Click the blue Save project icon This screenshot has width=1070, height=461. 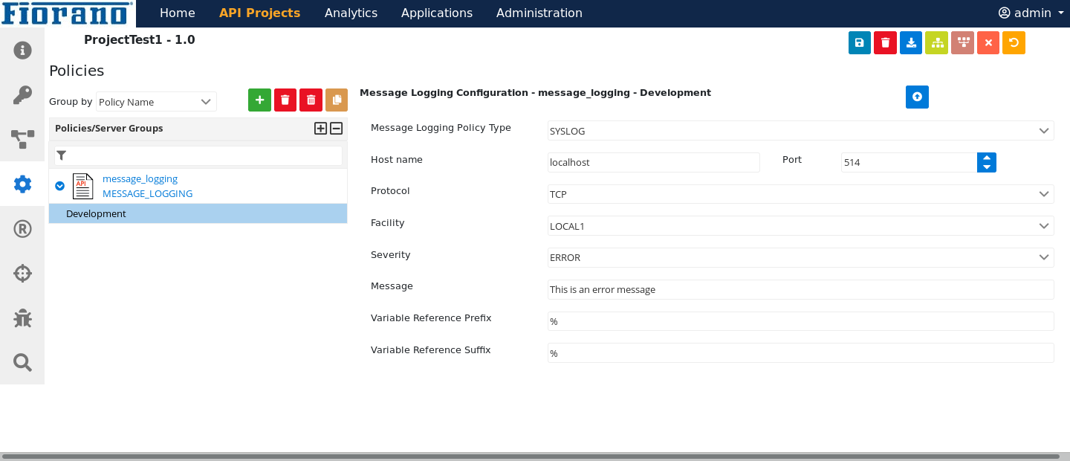[859, 43]
